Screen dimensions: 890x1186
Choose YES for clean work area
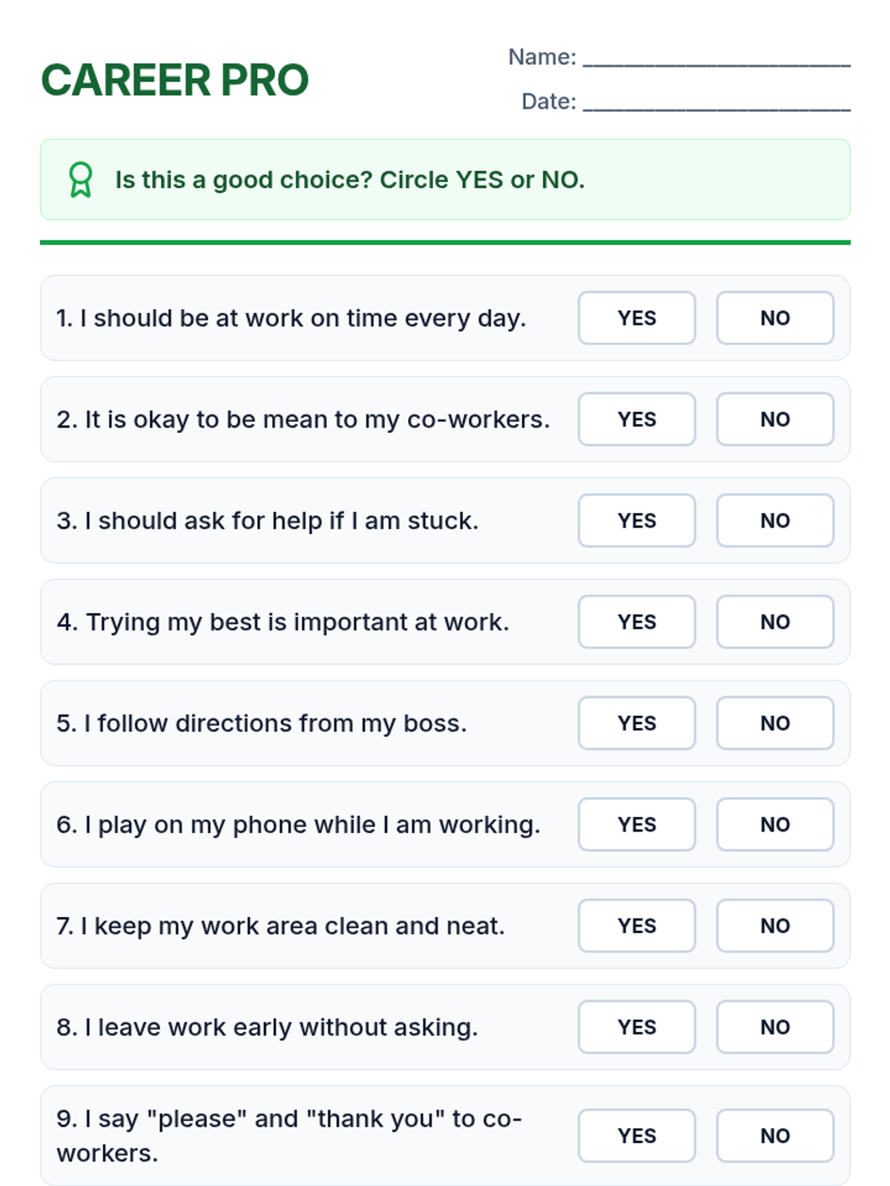636,926
